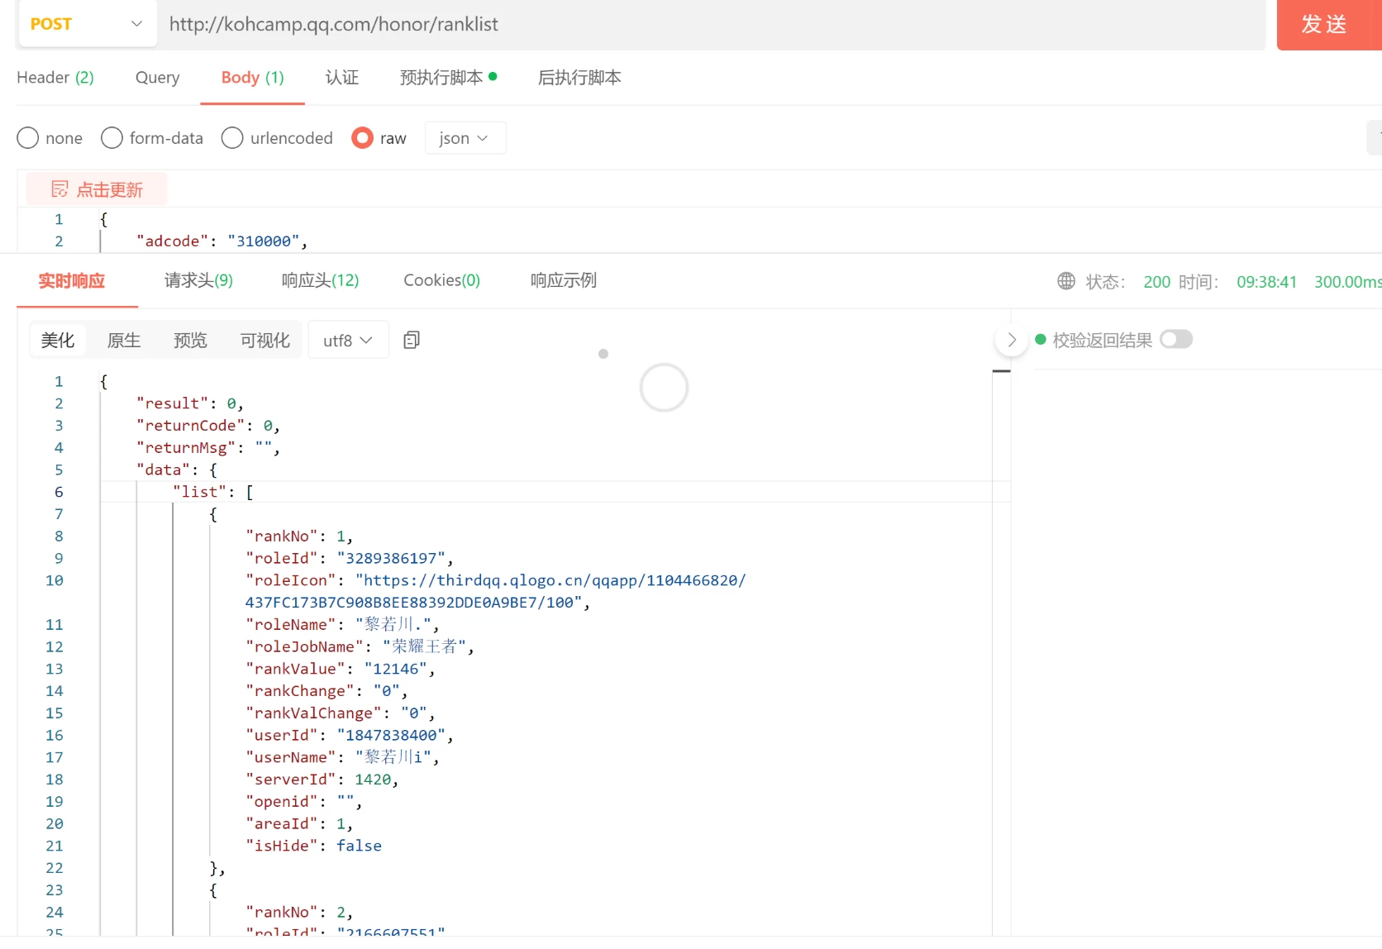The height and width of the screenshot is (949, 1382).
Task: Open the POST method dropdown
Action: pos(86,24)
